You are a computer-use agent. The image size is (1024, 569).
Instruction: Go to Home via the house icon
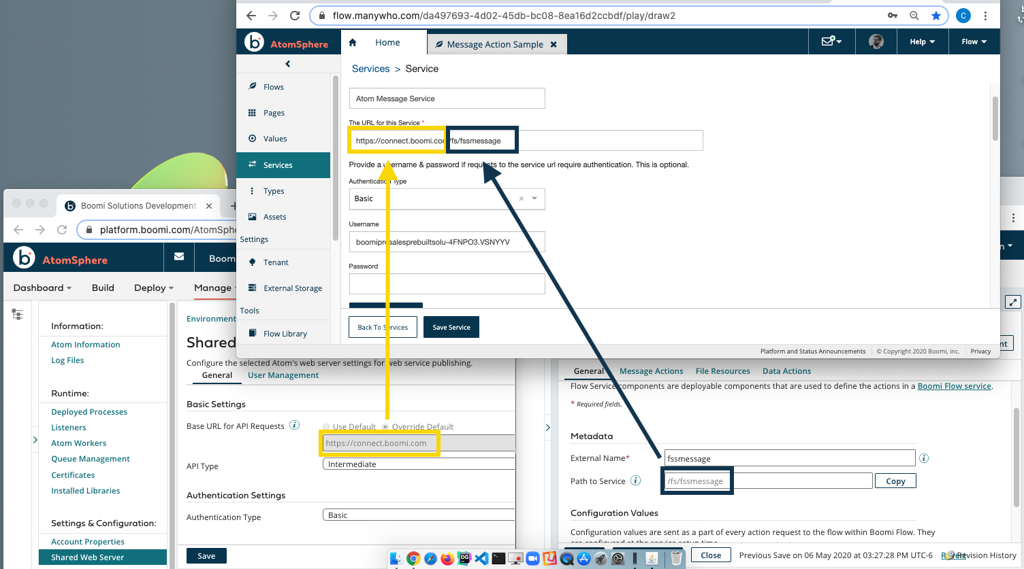(353, 42)
